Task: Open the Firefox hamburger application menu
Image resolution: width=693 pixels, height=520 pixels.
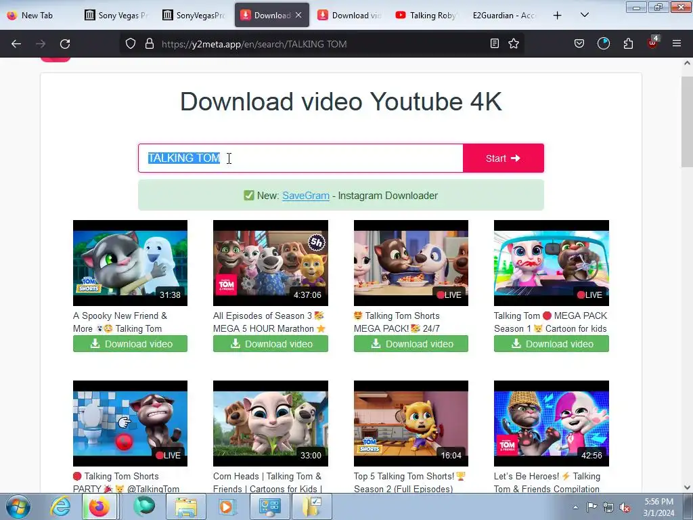Action: tap(677, 43)
